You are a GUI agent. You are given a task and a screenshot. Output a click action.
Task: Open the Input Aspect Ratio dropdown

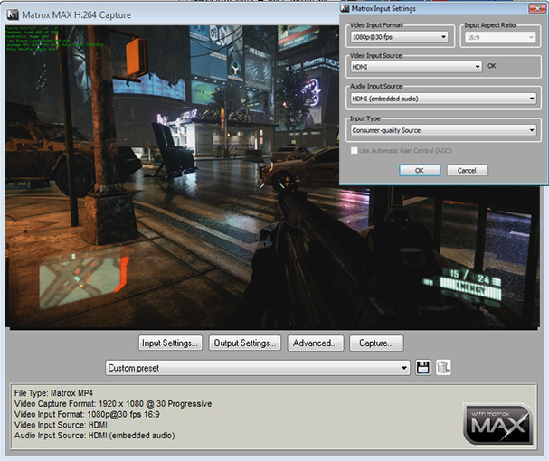pyautogui.click(x=500, y=37)
